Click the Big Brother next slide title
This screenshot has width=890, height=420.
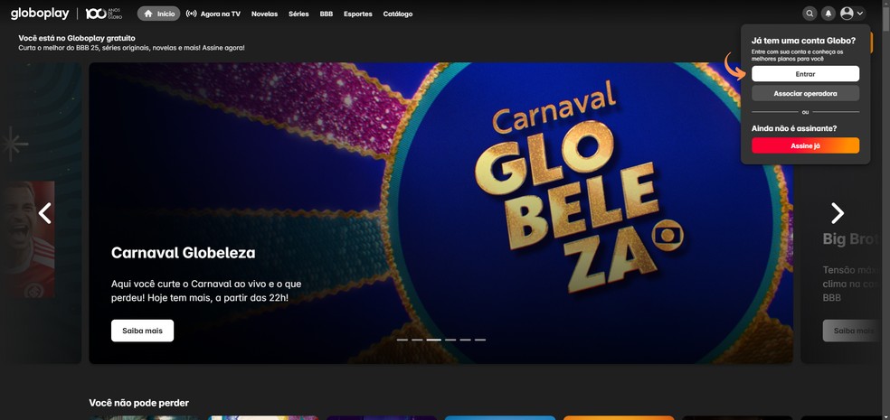[x=851, y=238]
